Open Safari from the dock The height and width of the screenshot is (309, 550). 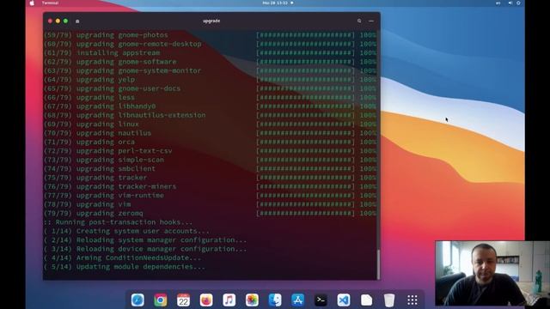coord(137,300)
